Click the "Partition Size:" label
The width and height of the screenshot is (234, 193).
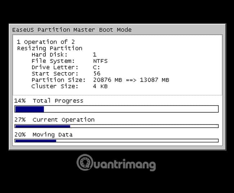(x=58, y=80)
